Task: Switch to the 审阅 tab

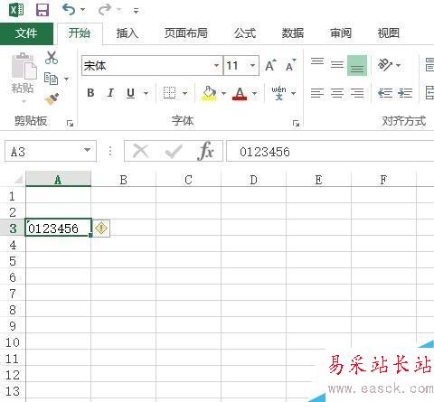Action: click(x=341, y=33)
